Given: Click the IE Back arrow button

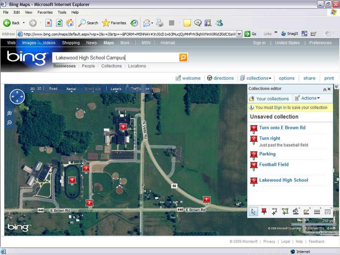Looking at the screenshot, I should point(7,23).
